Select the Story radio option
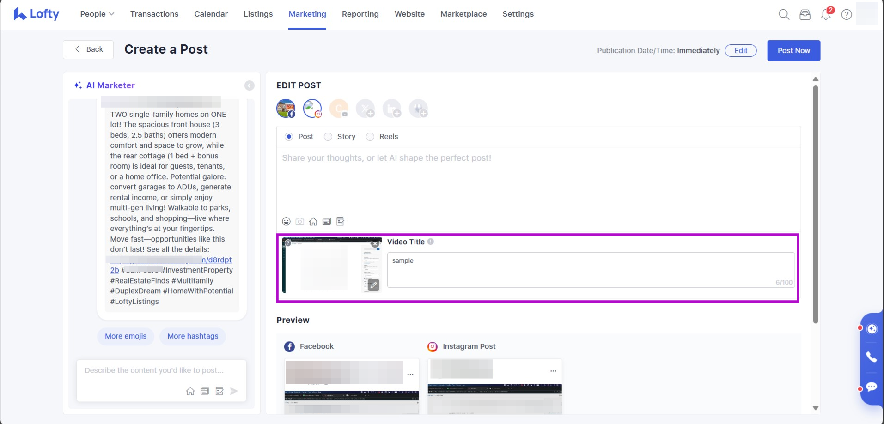This screenshot has height=424, width=884. (328, 137)
